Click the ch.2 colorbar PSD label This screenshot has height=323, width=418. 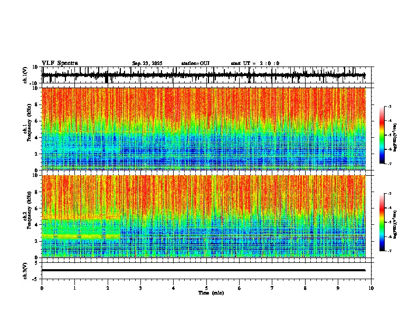[x=395, y=224]
